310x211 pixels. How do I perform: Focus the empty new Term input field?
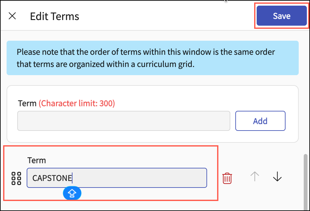(124, 121)
